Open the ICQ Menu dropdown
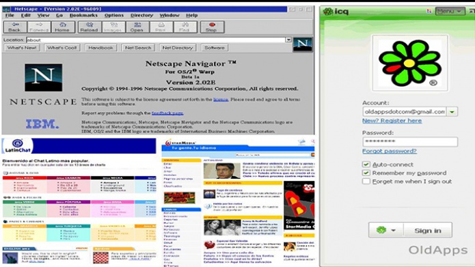 tap(450, 12)
